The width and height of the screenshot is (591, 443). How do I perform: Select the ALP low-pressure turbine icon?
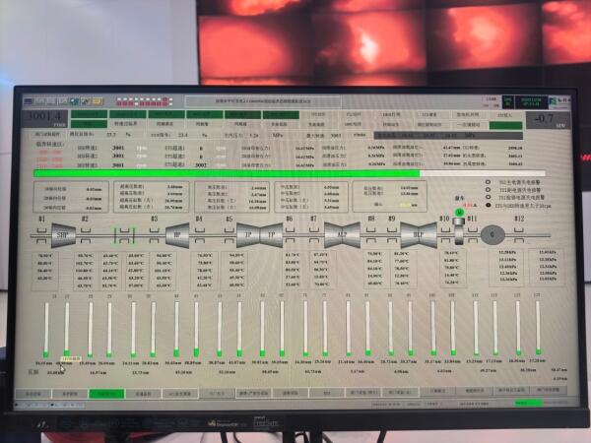click(x=342, y=234)
